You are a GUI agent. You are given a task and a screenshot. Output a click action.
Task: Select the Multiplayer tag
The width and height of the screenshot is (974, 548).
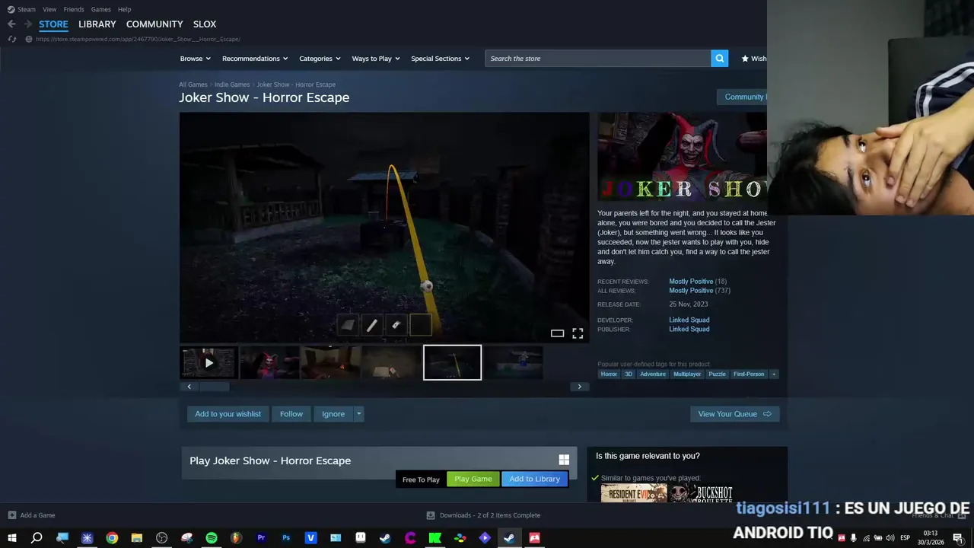pyautogui.click(x=687, y=374)
